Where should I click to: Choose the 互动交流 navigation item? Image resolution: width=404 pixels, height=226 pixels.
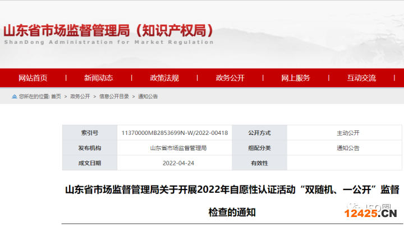coord(361,78)
